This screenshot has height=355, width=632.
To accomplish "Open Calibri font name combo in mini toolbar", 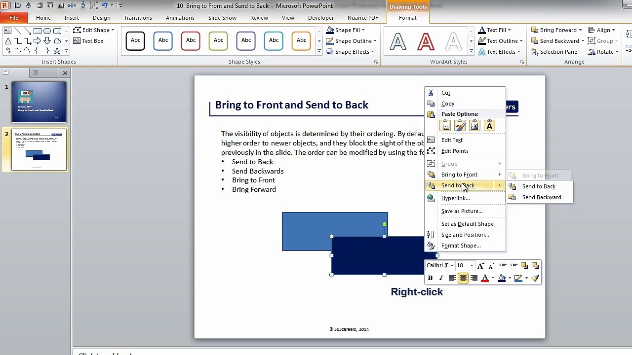I will point(440,266).
